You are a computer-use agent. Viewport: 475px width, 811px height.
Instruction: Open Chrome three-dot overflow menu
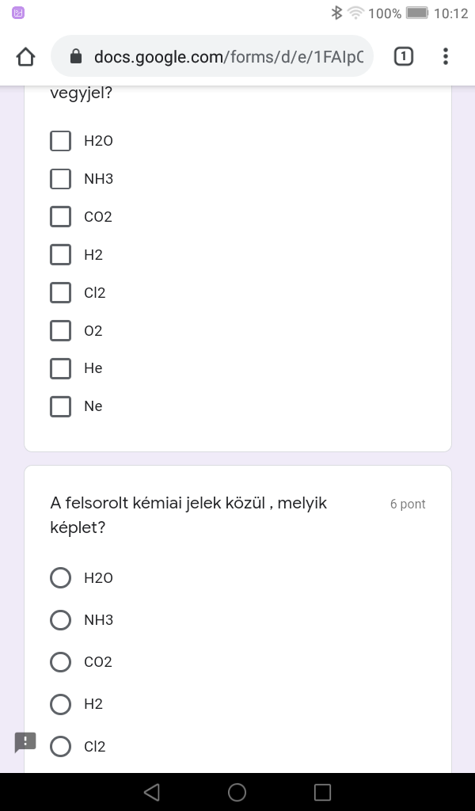(x=446, y=56)
